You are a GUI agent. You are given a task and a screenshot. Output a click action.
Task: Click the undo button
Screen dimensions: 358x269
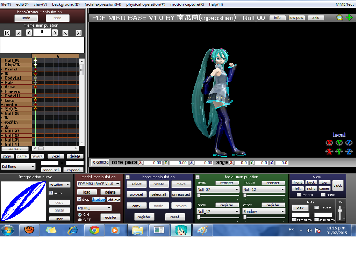(x=26, y=18)
